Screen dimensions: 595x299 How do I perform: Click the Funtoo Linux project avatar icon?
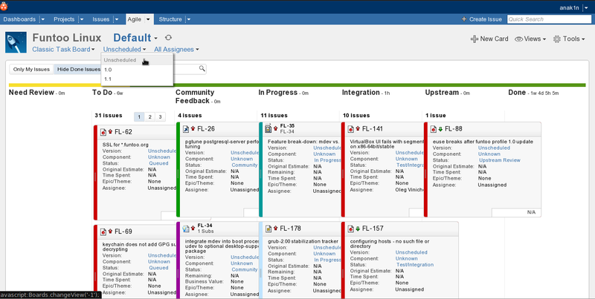[16, 42]
